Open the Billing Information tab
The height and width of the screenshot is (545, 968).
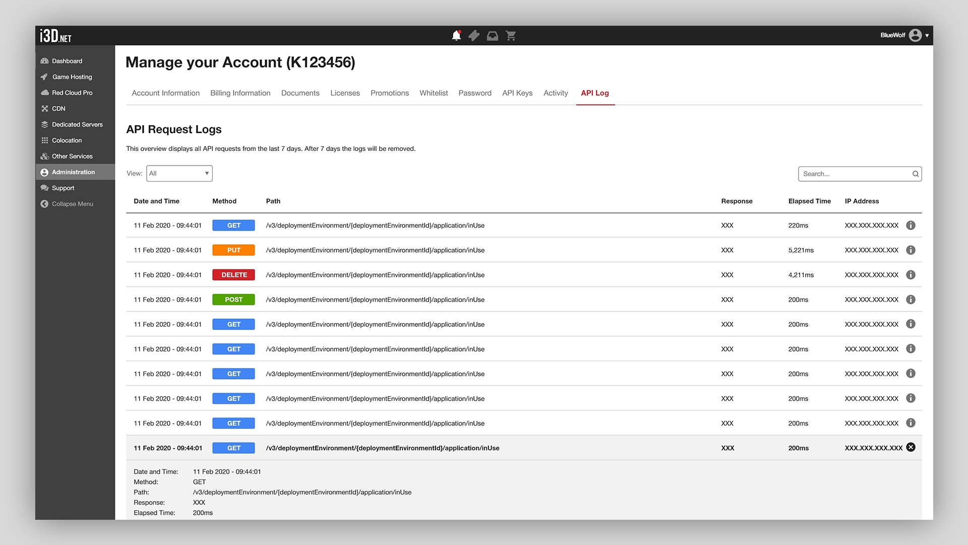pos(240,93)
